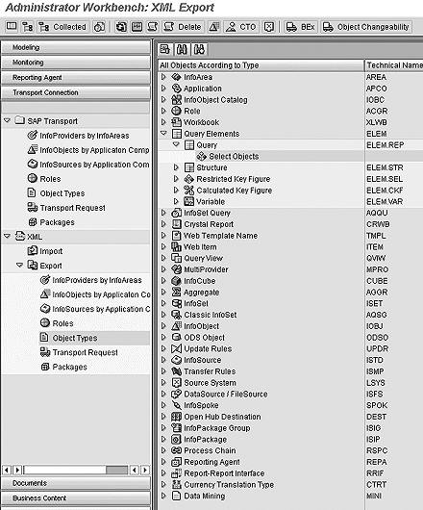
Task: Open Object Changeability button
Action: coord(366,27)
